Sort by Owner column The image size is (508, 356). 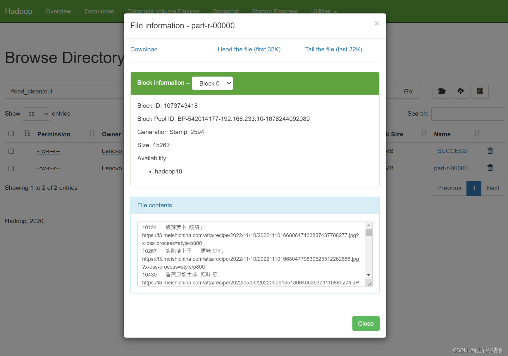click(111, 134)
